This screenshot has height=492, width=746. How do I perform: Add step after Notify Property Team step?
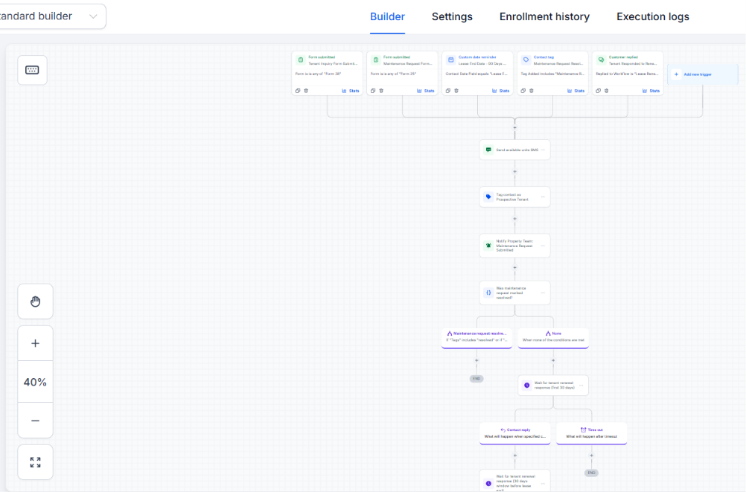(x=514, y=267)
